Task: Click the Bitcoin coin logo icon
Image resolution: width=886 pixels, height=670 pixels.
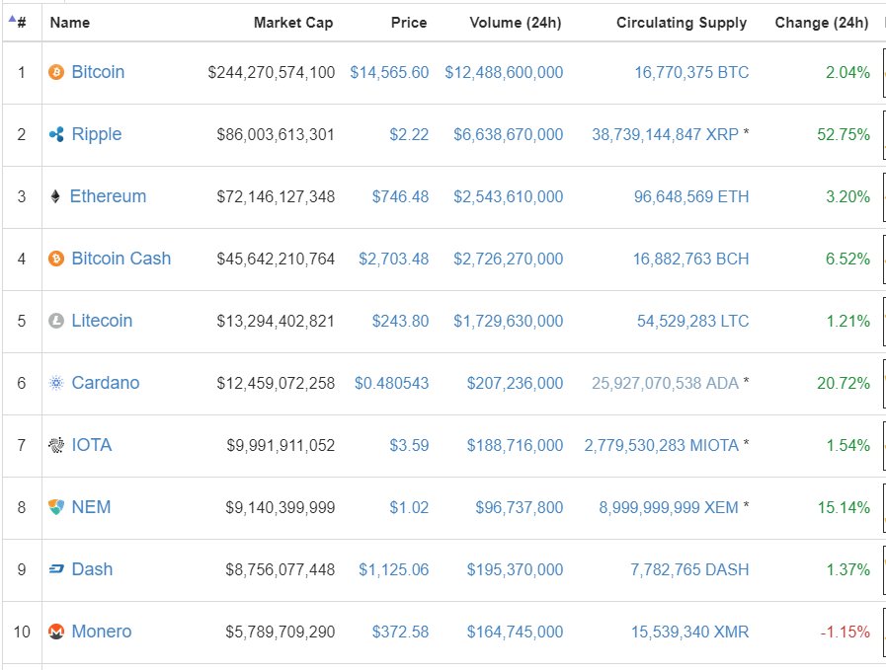Action: coord(56,72)
